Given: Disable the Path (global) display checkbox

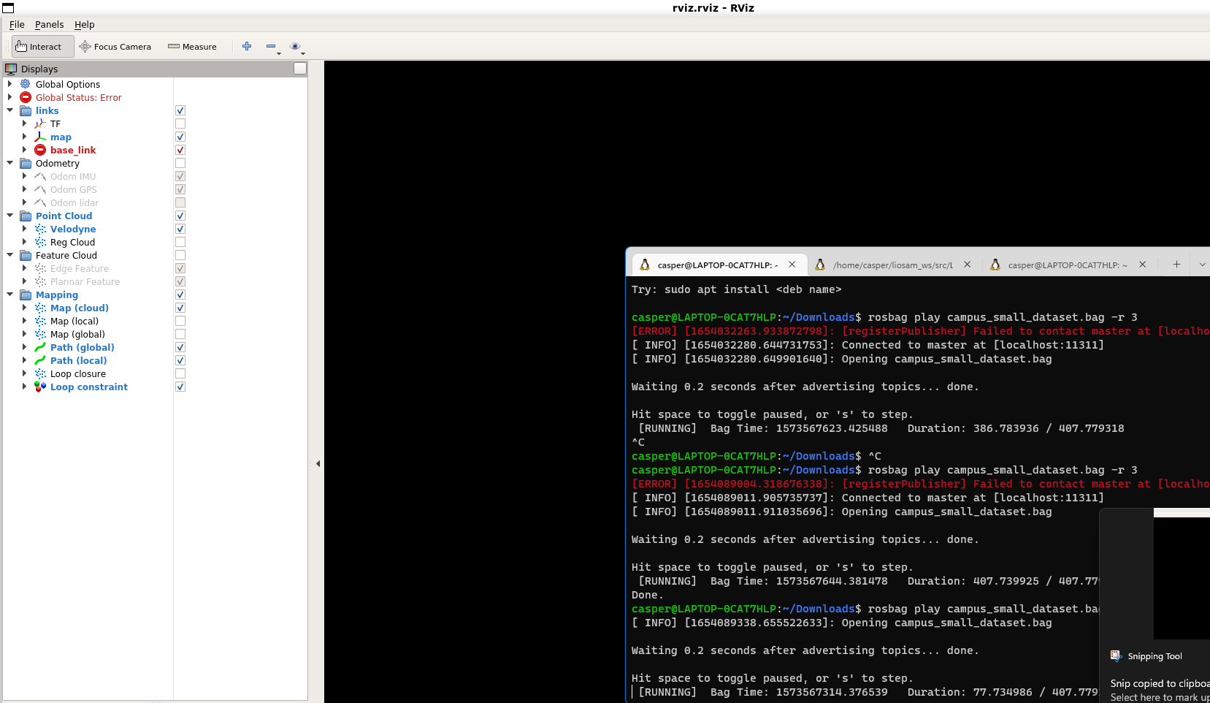Looking at the screenshot, I should pos(180,347).
